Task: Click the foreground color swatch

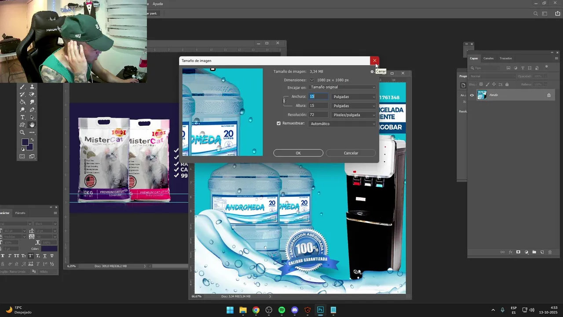Action: pos(25,142)
